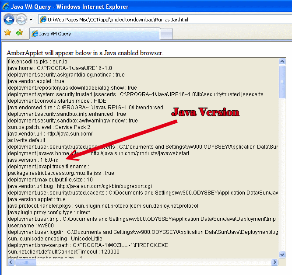Click vertical scrollbar down arrow
This screenshot has height=275, width=292.
(282, 254)
